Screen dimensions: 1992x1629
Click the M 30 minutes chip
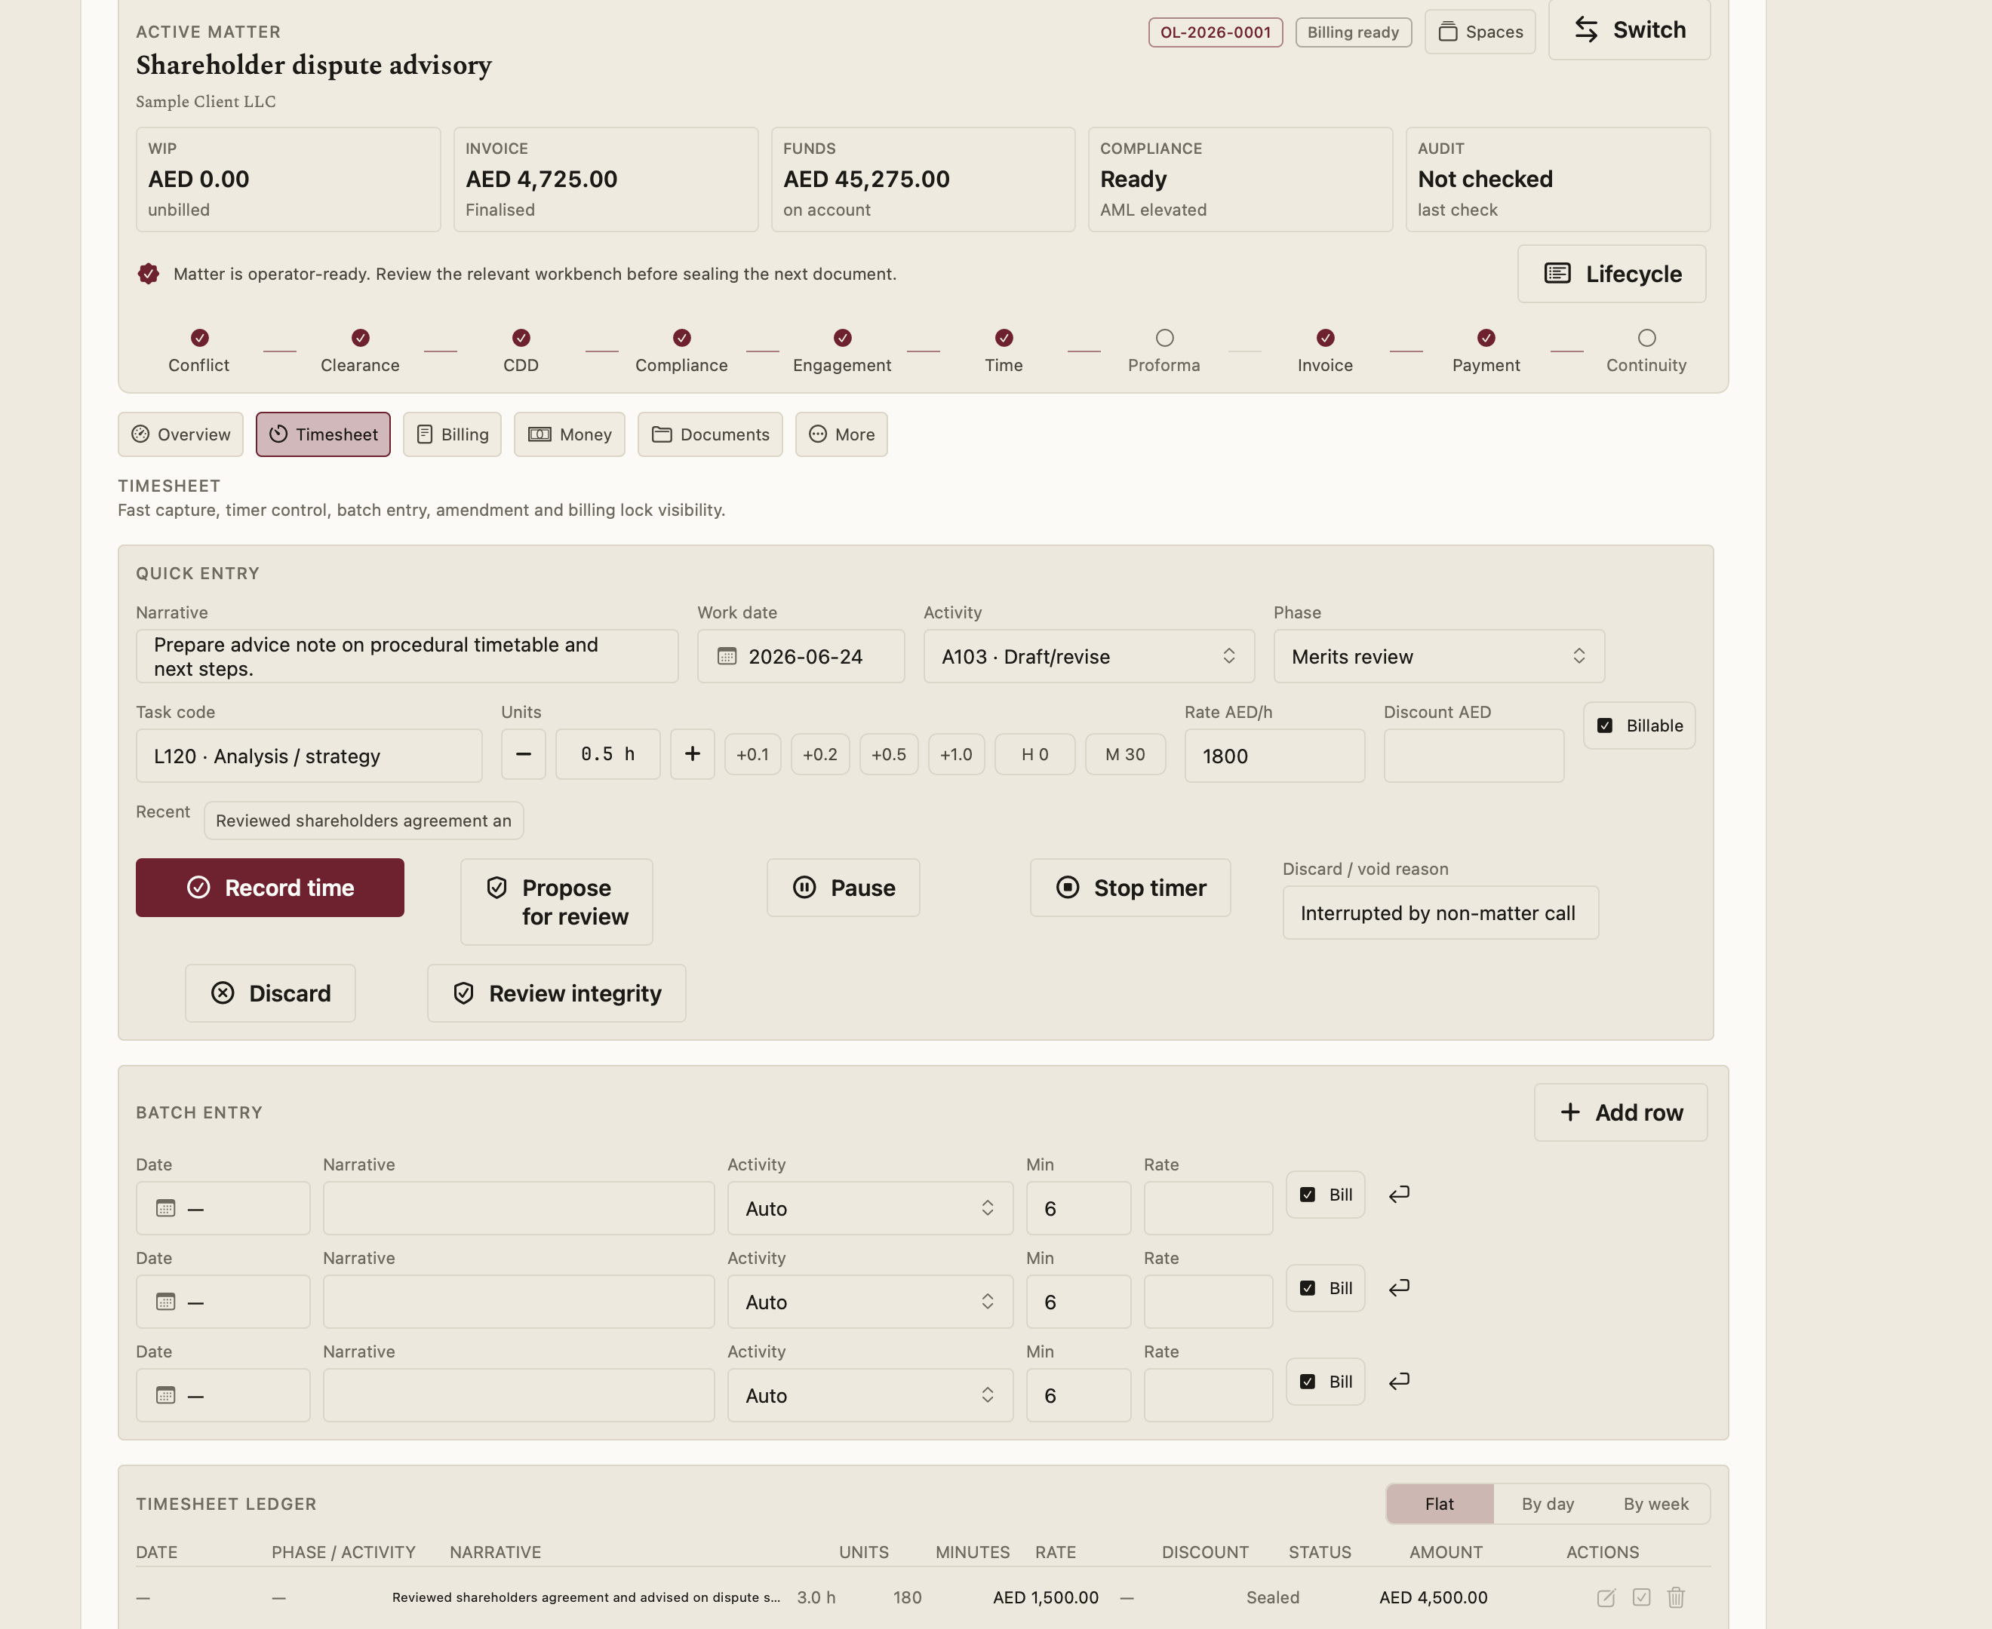[1126, 754]
